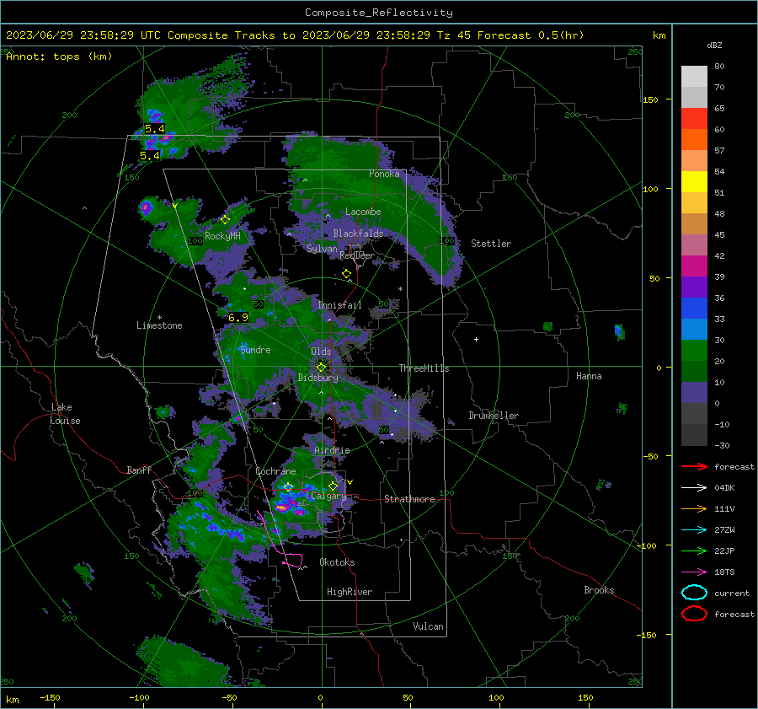
Task: Click the Strathmore town label
Action: point(409,499)
